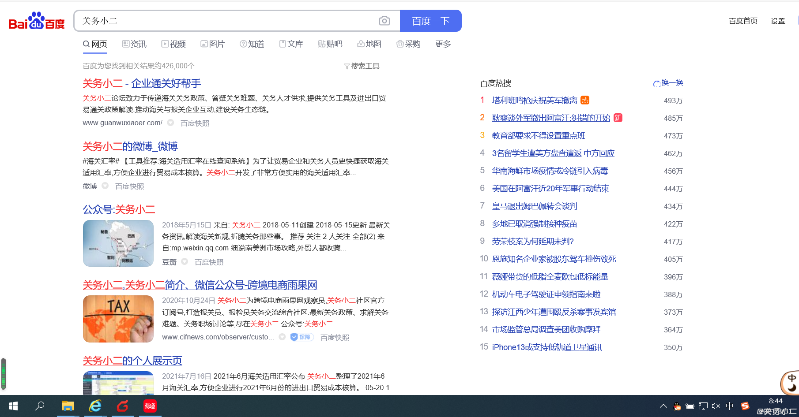Click the 热 badge icon
Image resolution: width=799 pixels, height=417 pixels.
(585, 100)
